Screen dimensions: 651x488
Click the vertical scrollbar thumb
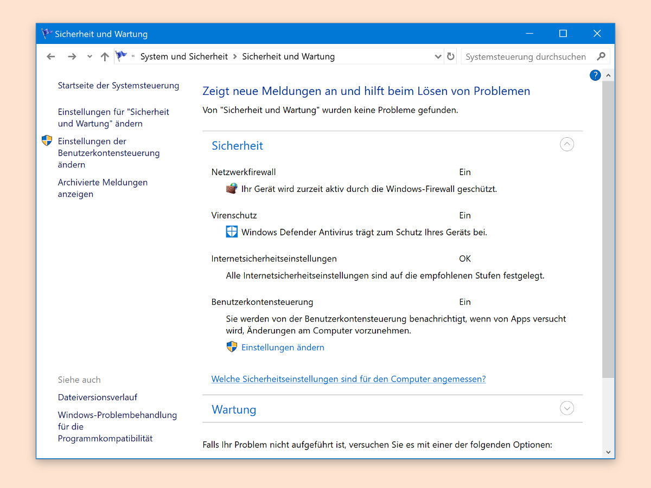coord(608,229)
